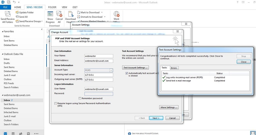Select the SEND / RECEIVE ribbon tab
Image resolution: width=256 pixels, height=135 pixels.
click(x=34, y=7)
